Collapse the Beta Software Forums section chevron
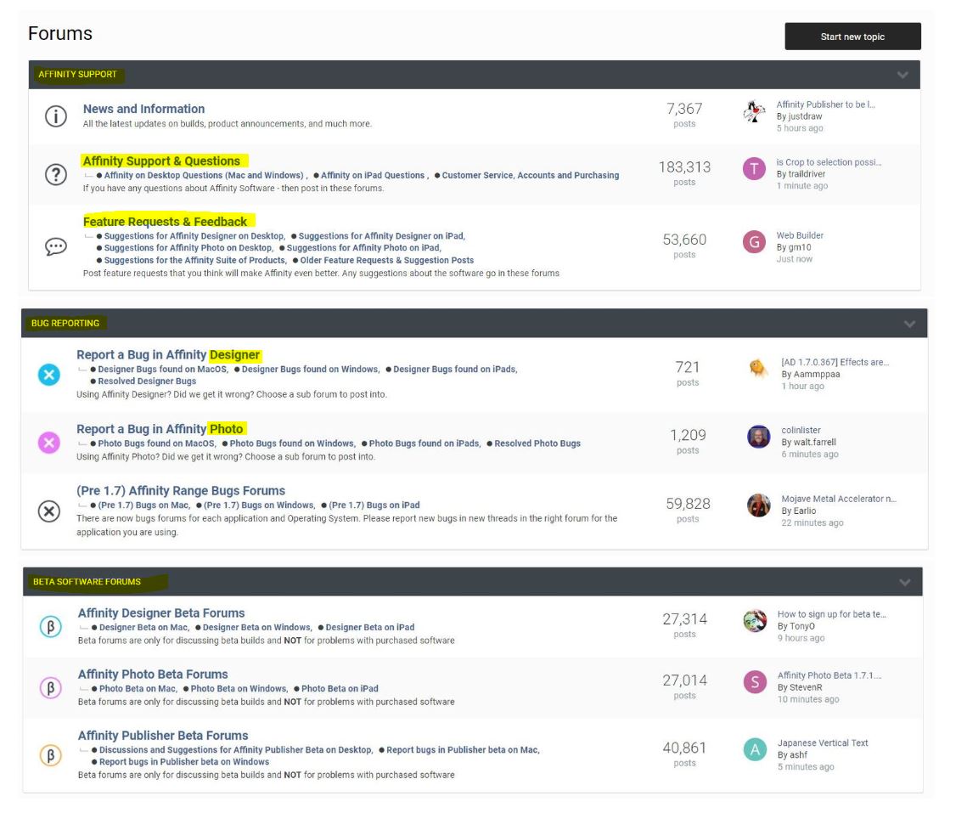 click(904, 582)
